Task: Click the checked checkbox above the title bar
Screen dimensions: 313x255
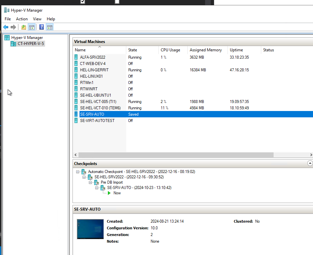Action: (x=83, y=2)
